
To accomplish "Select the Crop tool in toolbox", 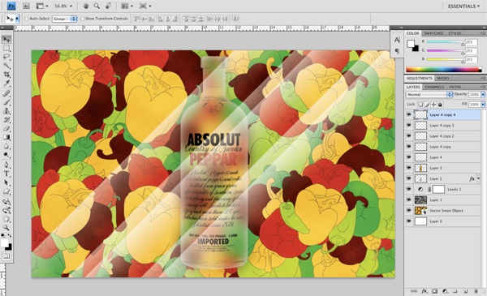I will coord(6,75).
